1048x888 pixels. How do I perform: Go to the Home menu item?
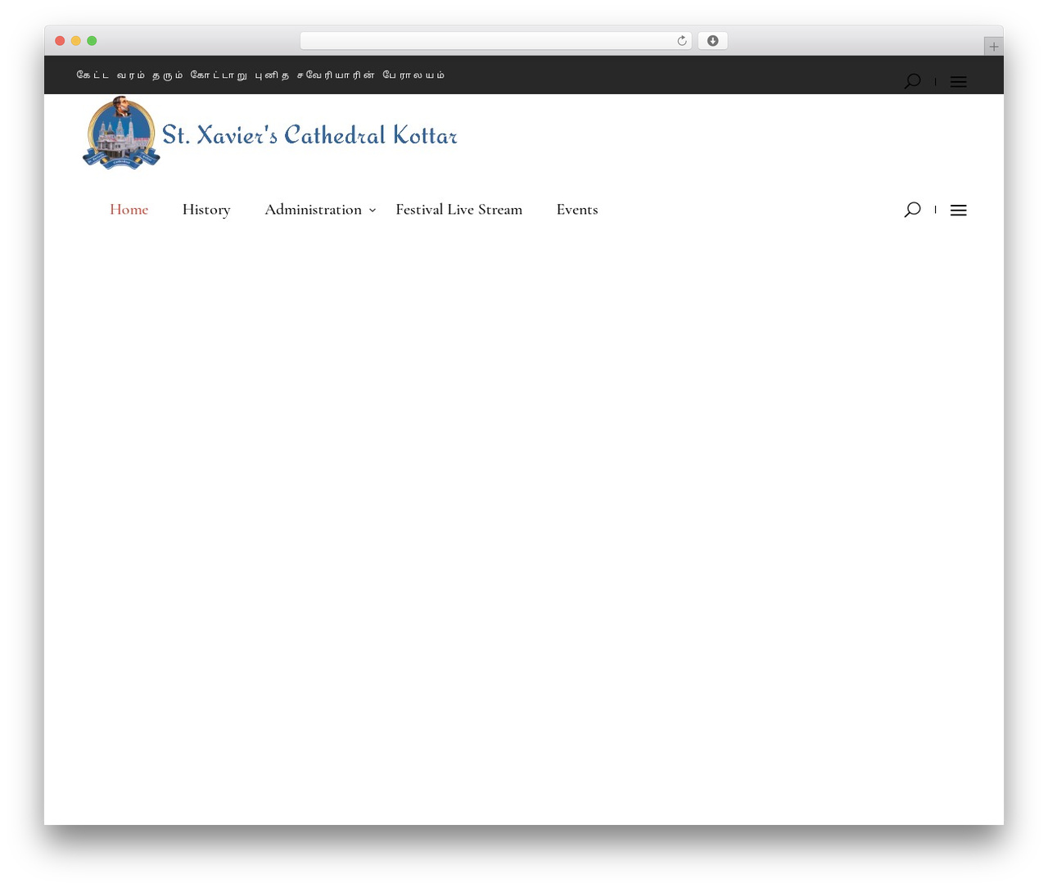pos(129,210)
